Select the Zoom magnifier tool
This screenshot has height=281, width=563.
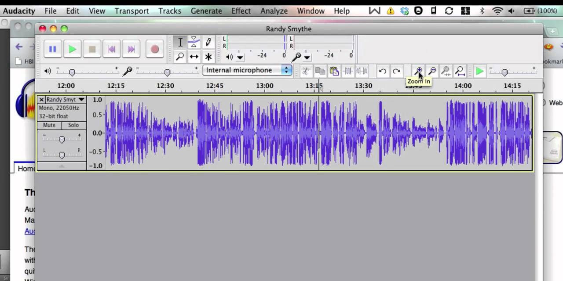tap(180, 57)
